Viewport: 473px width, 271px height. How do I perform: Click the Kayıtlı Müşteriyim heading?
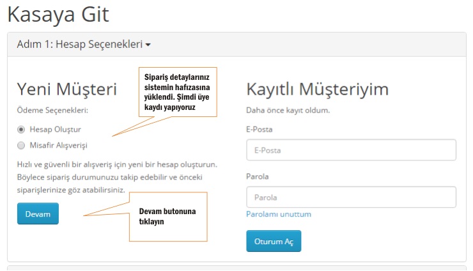tap(317, 89)
